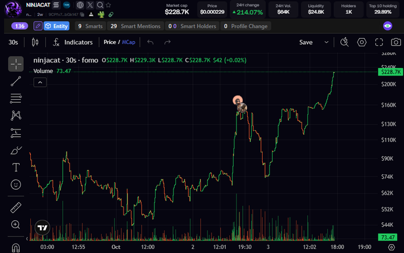Click the green 73.47 volume axis label
Viewport: 404px width, 253px height.
(x=387, y=237)
